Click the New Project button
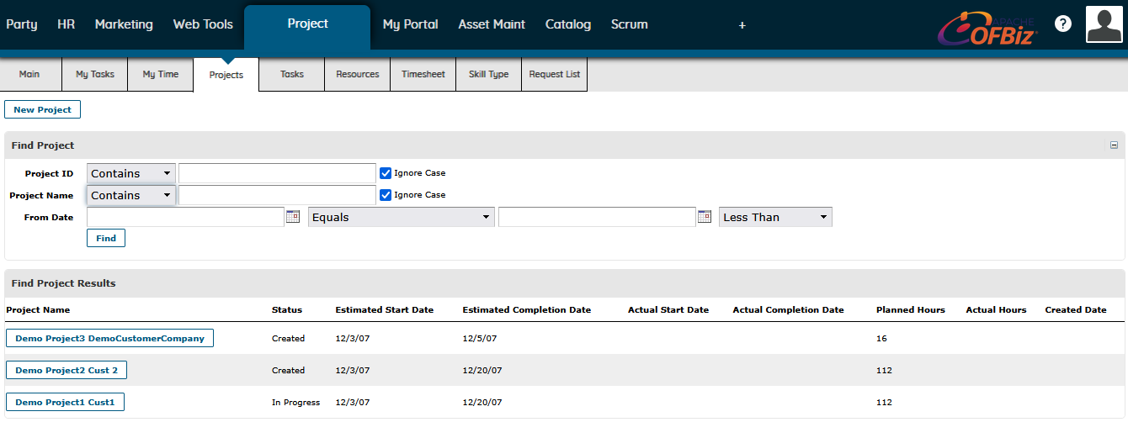 pos(43,109)
